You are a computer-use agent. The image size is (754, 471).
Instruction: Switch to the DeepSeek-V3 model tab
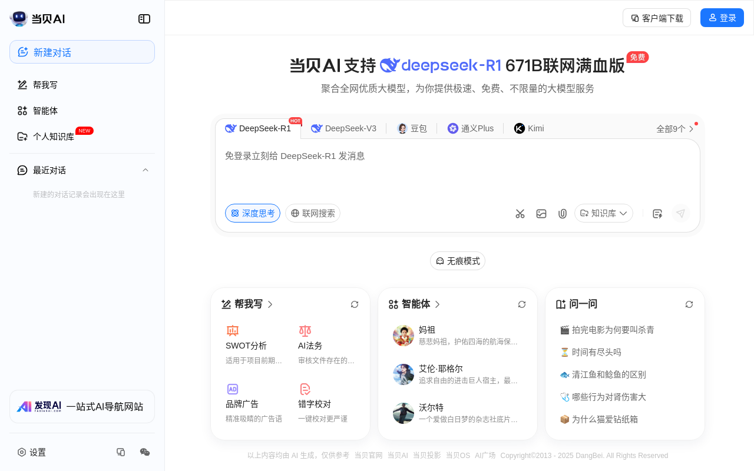(x=344, y=128)
